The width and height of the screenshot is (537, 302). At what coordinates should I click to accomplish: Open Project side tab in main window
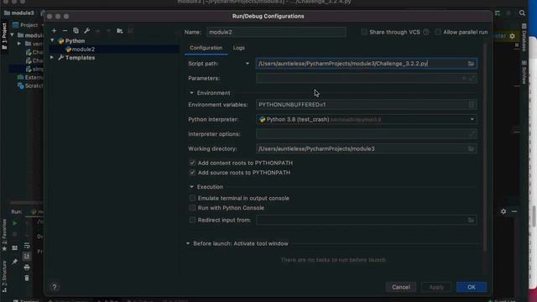(x=4, y=36)
